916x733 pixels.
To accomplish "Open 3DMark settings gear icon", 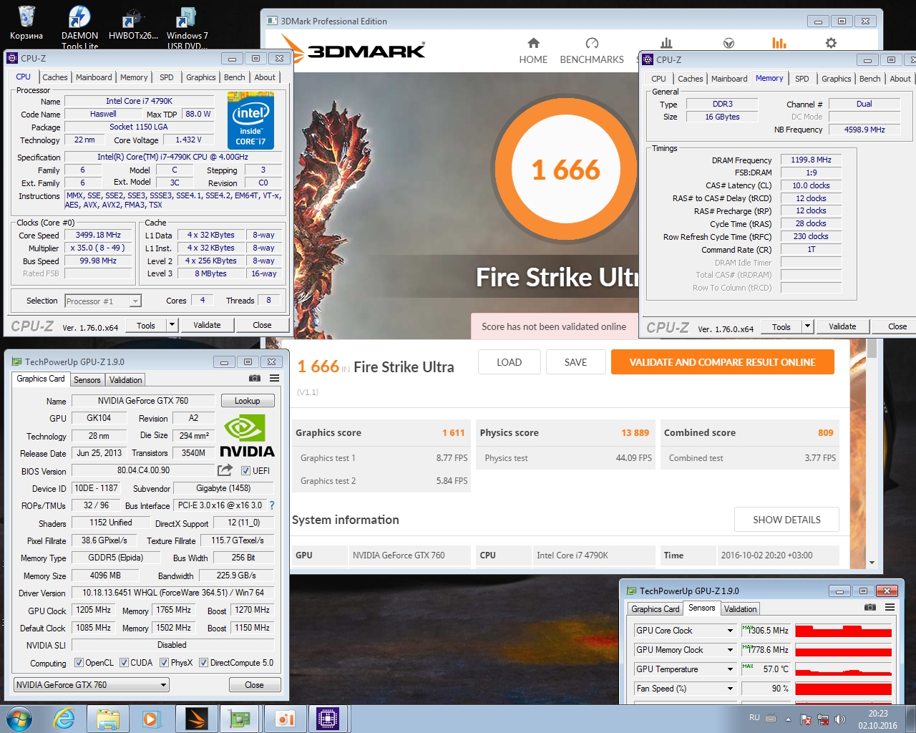I will click(831, 43).
